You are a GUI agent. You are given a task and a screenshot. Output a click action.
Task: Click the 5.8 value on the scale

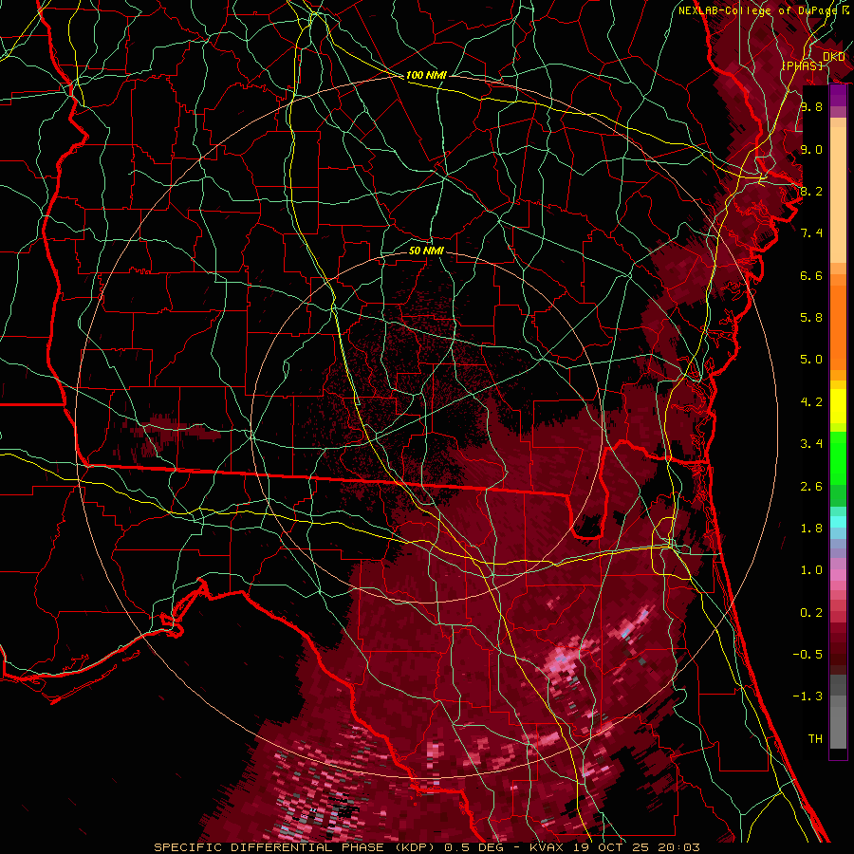click(x=811, y=318)
